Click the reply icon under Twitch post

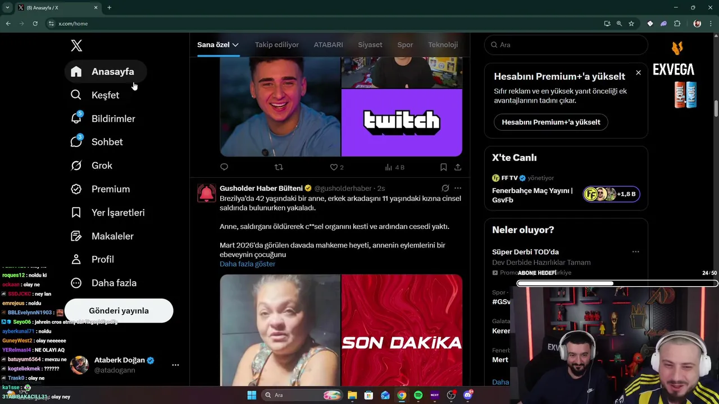pyautogui.click(x=224, y=167)
